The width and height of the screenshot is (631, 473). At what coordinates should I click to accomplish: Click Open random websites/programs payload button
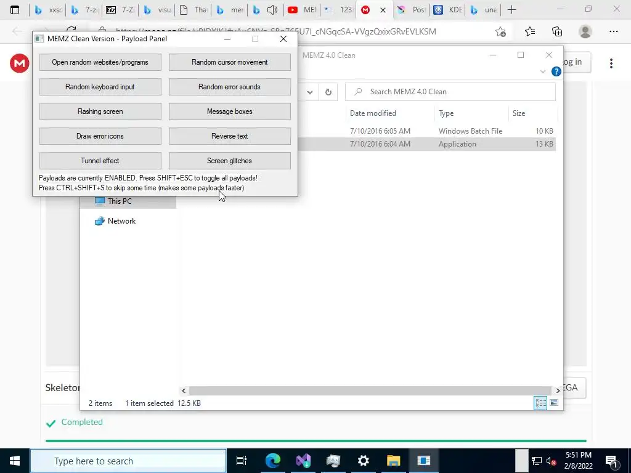pos(100,62)
